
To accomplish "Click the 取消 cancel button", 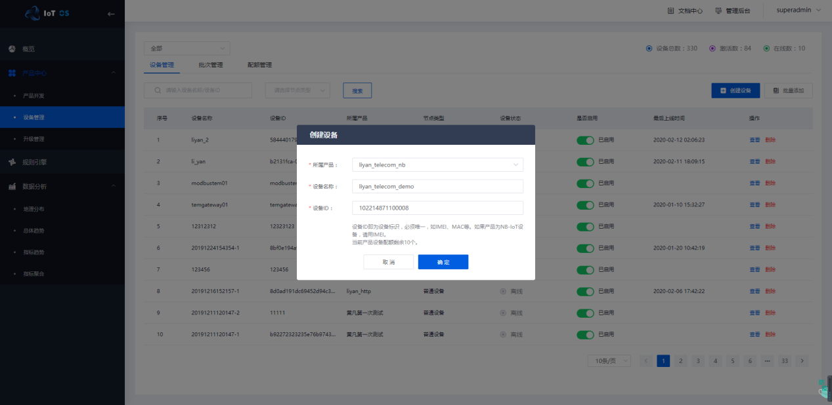I will click(x=389, y=262).
